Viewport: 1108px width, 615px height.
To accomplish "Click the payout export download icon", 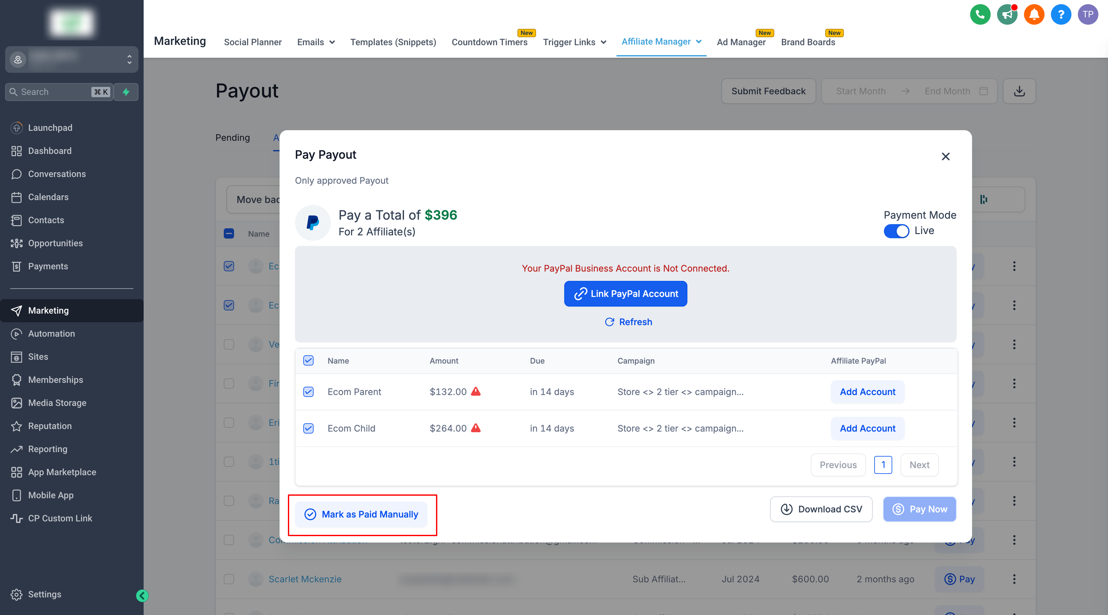I will (1019, 91).
